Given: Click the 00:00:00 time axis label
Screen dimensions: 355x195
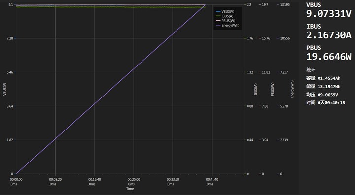Looking at the screenshot, I should point(16,179).
